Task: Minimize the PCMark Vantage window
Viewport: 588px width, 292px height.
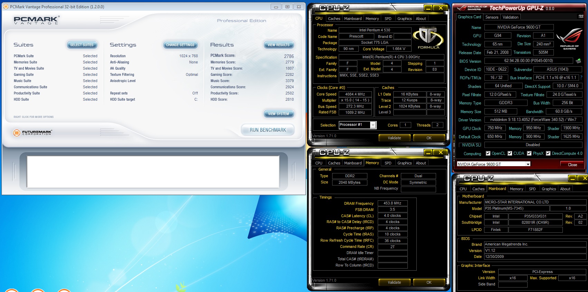Action: tap(276, 7)
